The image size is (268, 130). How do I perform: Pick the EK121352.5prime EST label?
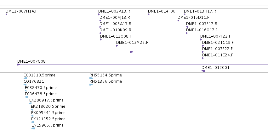tap(48, 119)
